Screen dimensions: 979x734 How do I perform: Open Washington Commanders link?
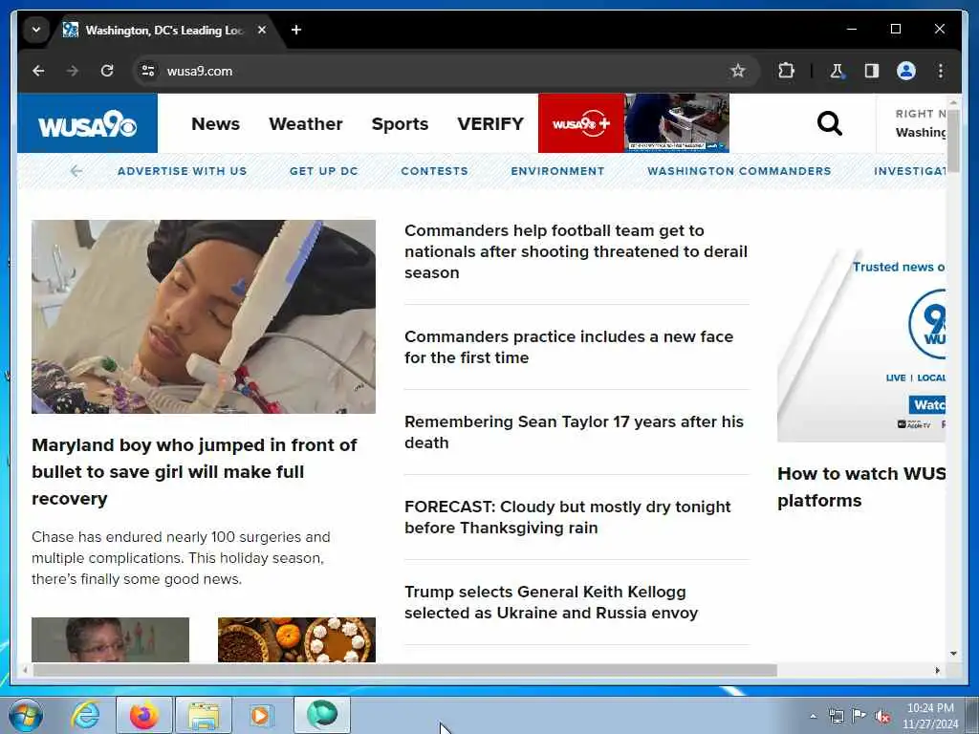coord(739,171)
